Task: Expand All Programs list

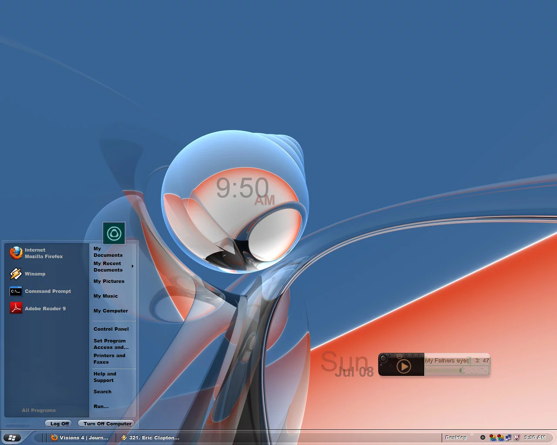Action: pyautogui.click(x=39, y=410)
